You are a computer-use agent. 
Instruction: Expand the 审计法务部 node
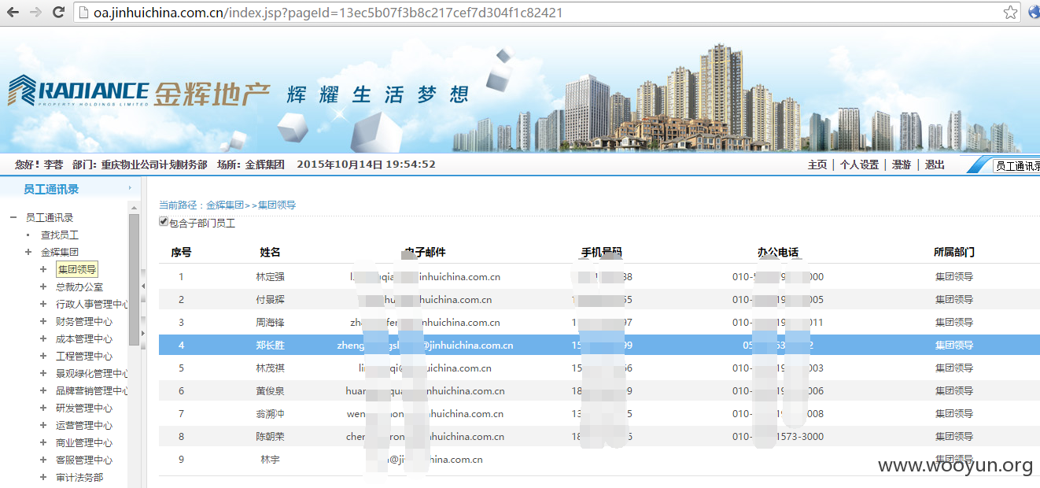43,477
